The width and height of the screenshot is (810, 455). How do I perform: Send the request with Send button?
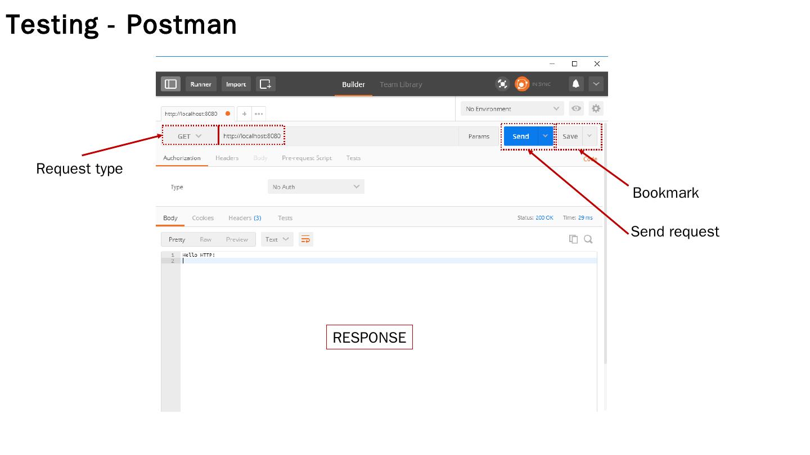click(521, 136)
